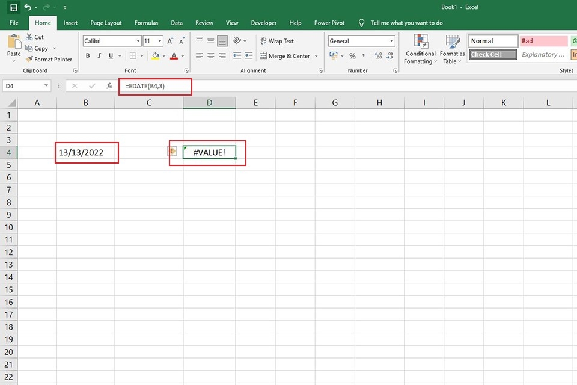Apply Check Cell style
Viewport: 577px width, 385px height.
[x=493, y=55]
